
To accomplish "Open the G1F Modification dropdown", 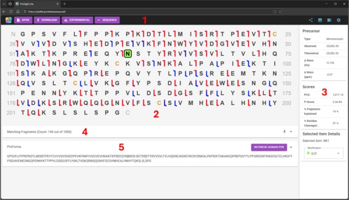I will point(323,153).
